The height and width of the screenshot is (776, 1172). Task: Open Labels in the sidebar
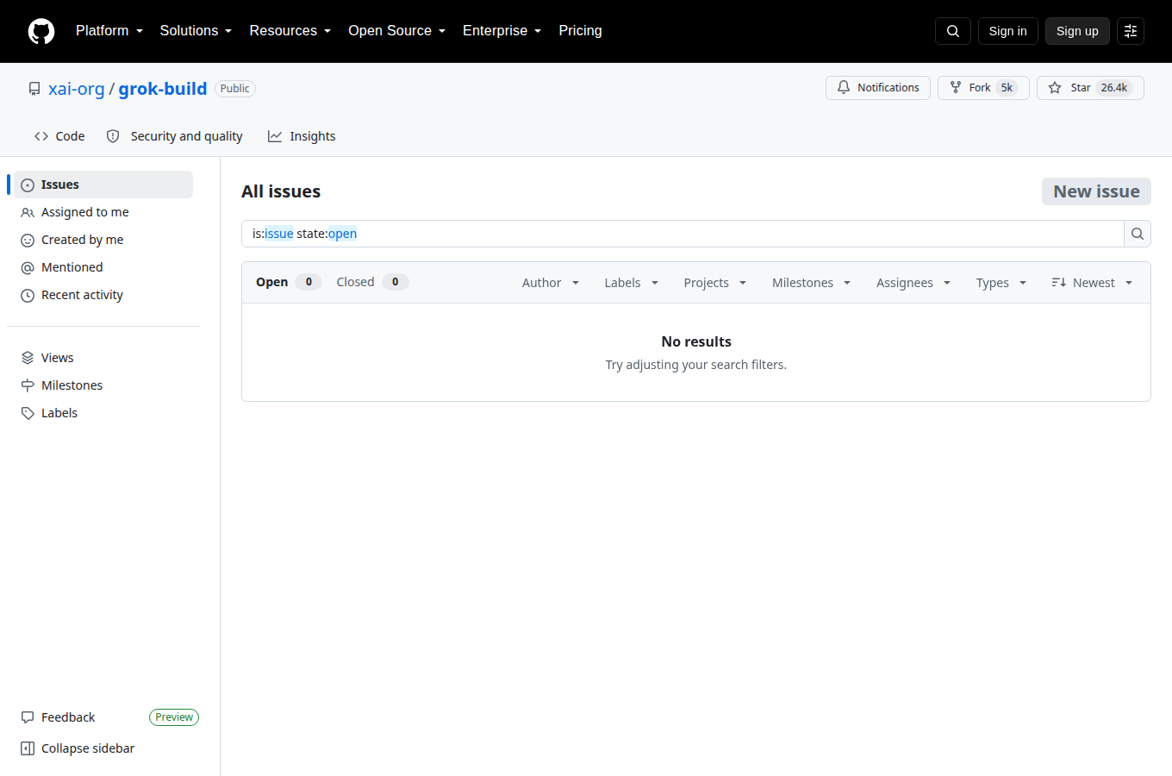click(103, 413)
